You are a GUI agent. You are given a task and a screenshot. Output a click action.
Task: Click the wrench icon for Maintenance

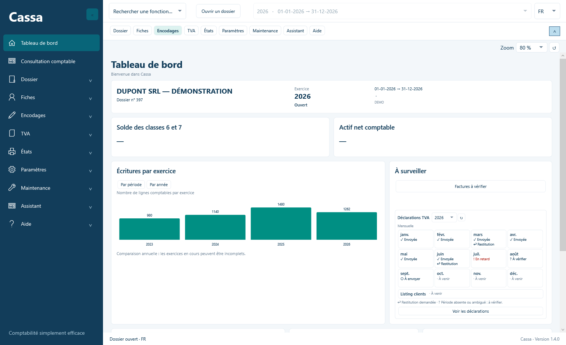click(12, 188)
